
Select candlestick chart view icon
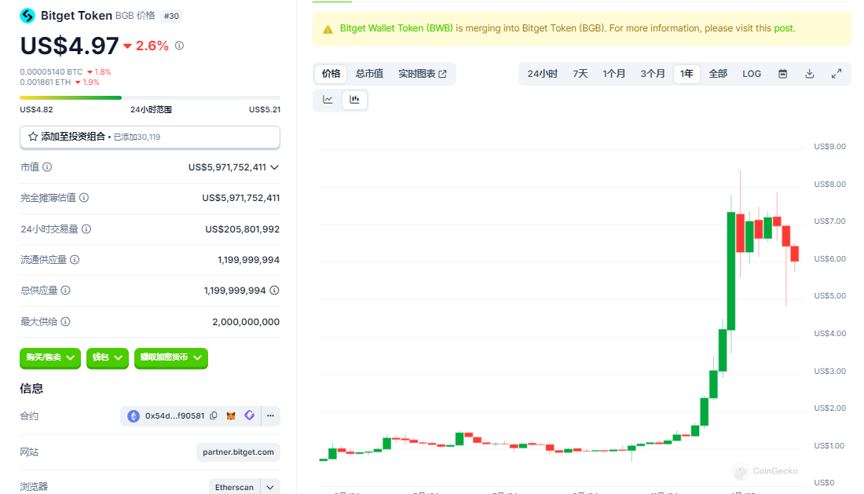(354, 100)
